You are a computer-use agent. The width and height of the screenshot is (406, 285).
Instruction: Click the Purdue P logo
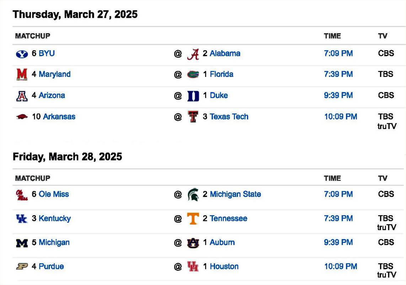pyautogui.click(x=22, y=266)
